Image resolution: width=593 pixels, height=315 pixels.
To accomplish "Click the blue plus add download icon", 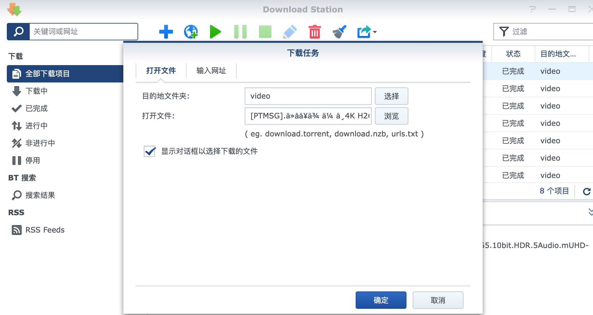I will pos(166,32).
